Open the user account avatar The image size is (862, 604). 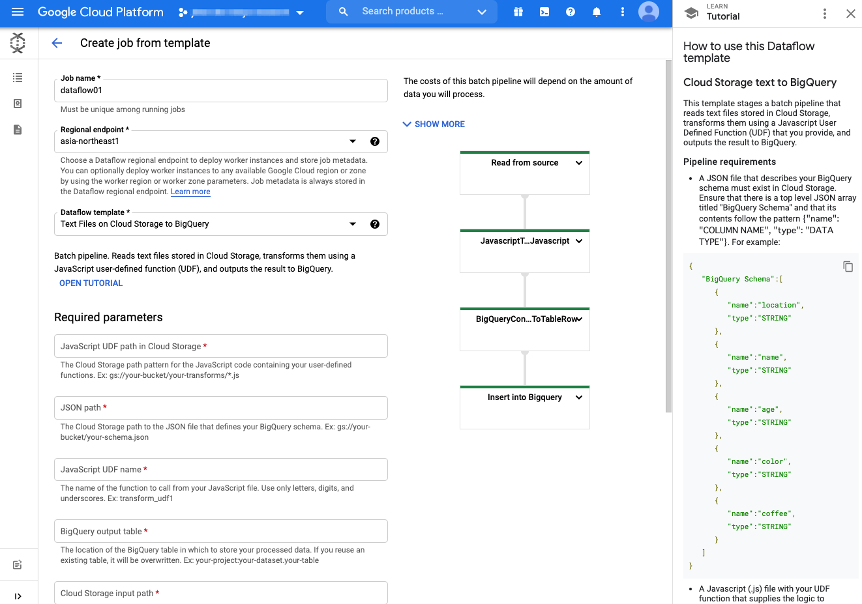pyautogui.click(x=649, y=12)
